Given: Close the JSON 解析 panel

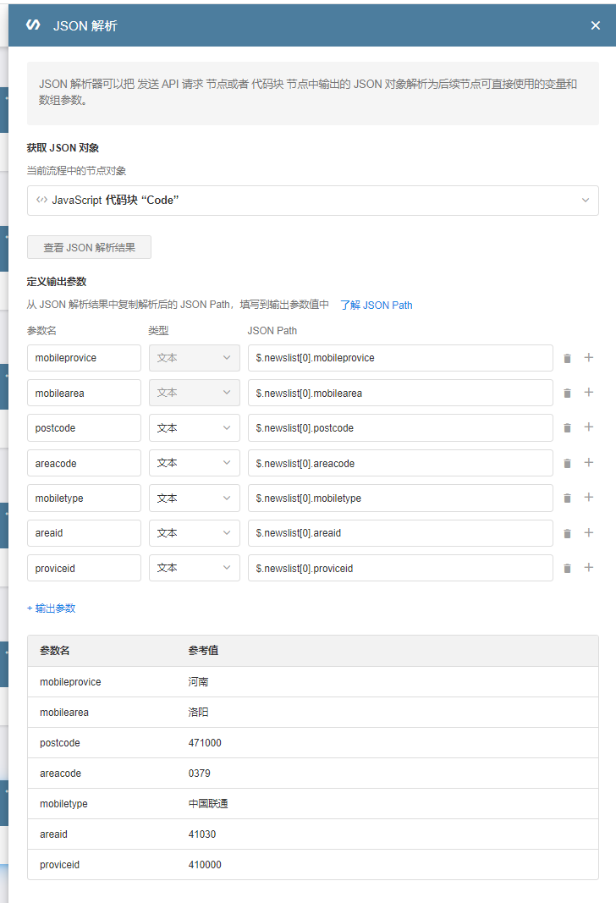Looking at the screenshot, I should (596, 25).
